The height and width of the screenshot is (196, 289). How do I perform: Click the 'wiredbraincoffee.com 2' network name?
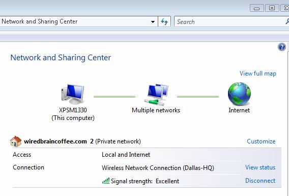[59, 141]
